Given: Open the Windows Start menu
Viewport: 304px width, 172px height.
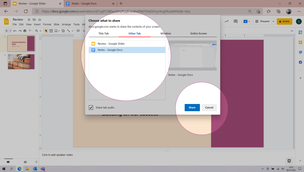Looking at the screenshot, I should tap(4, 169).
